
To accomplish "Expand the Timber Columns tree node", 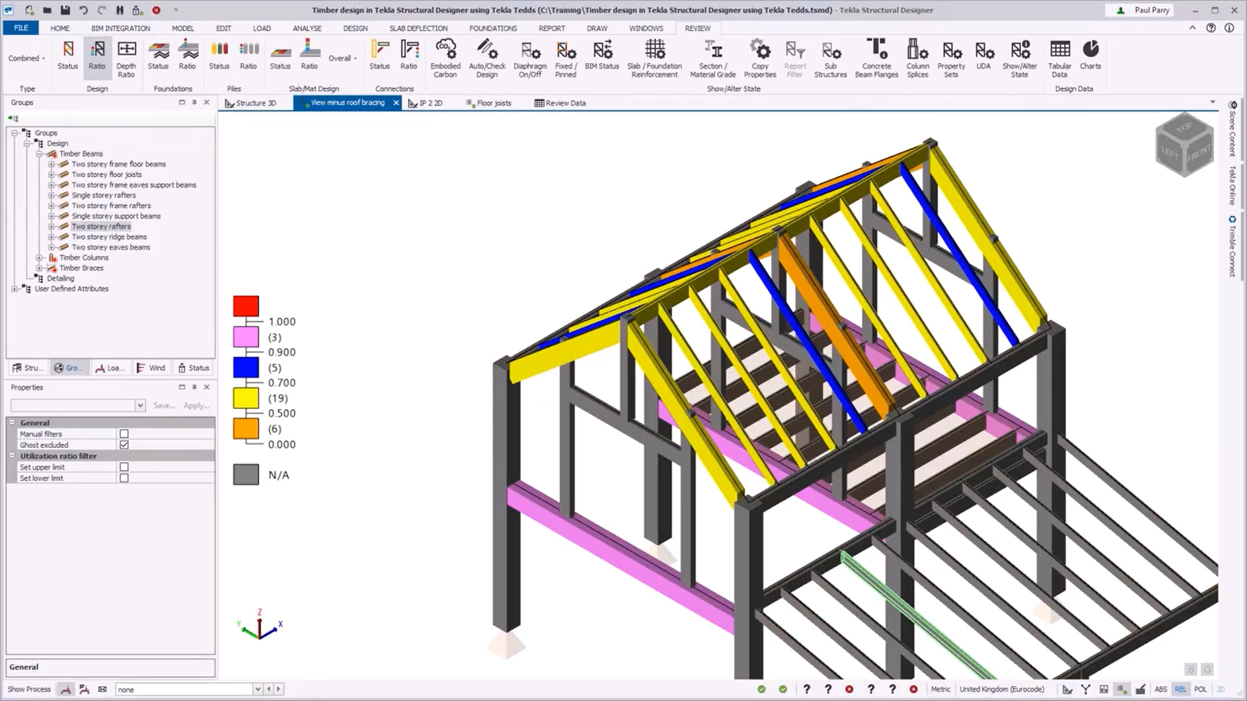I will (39, 258).
